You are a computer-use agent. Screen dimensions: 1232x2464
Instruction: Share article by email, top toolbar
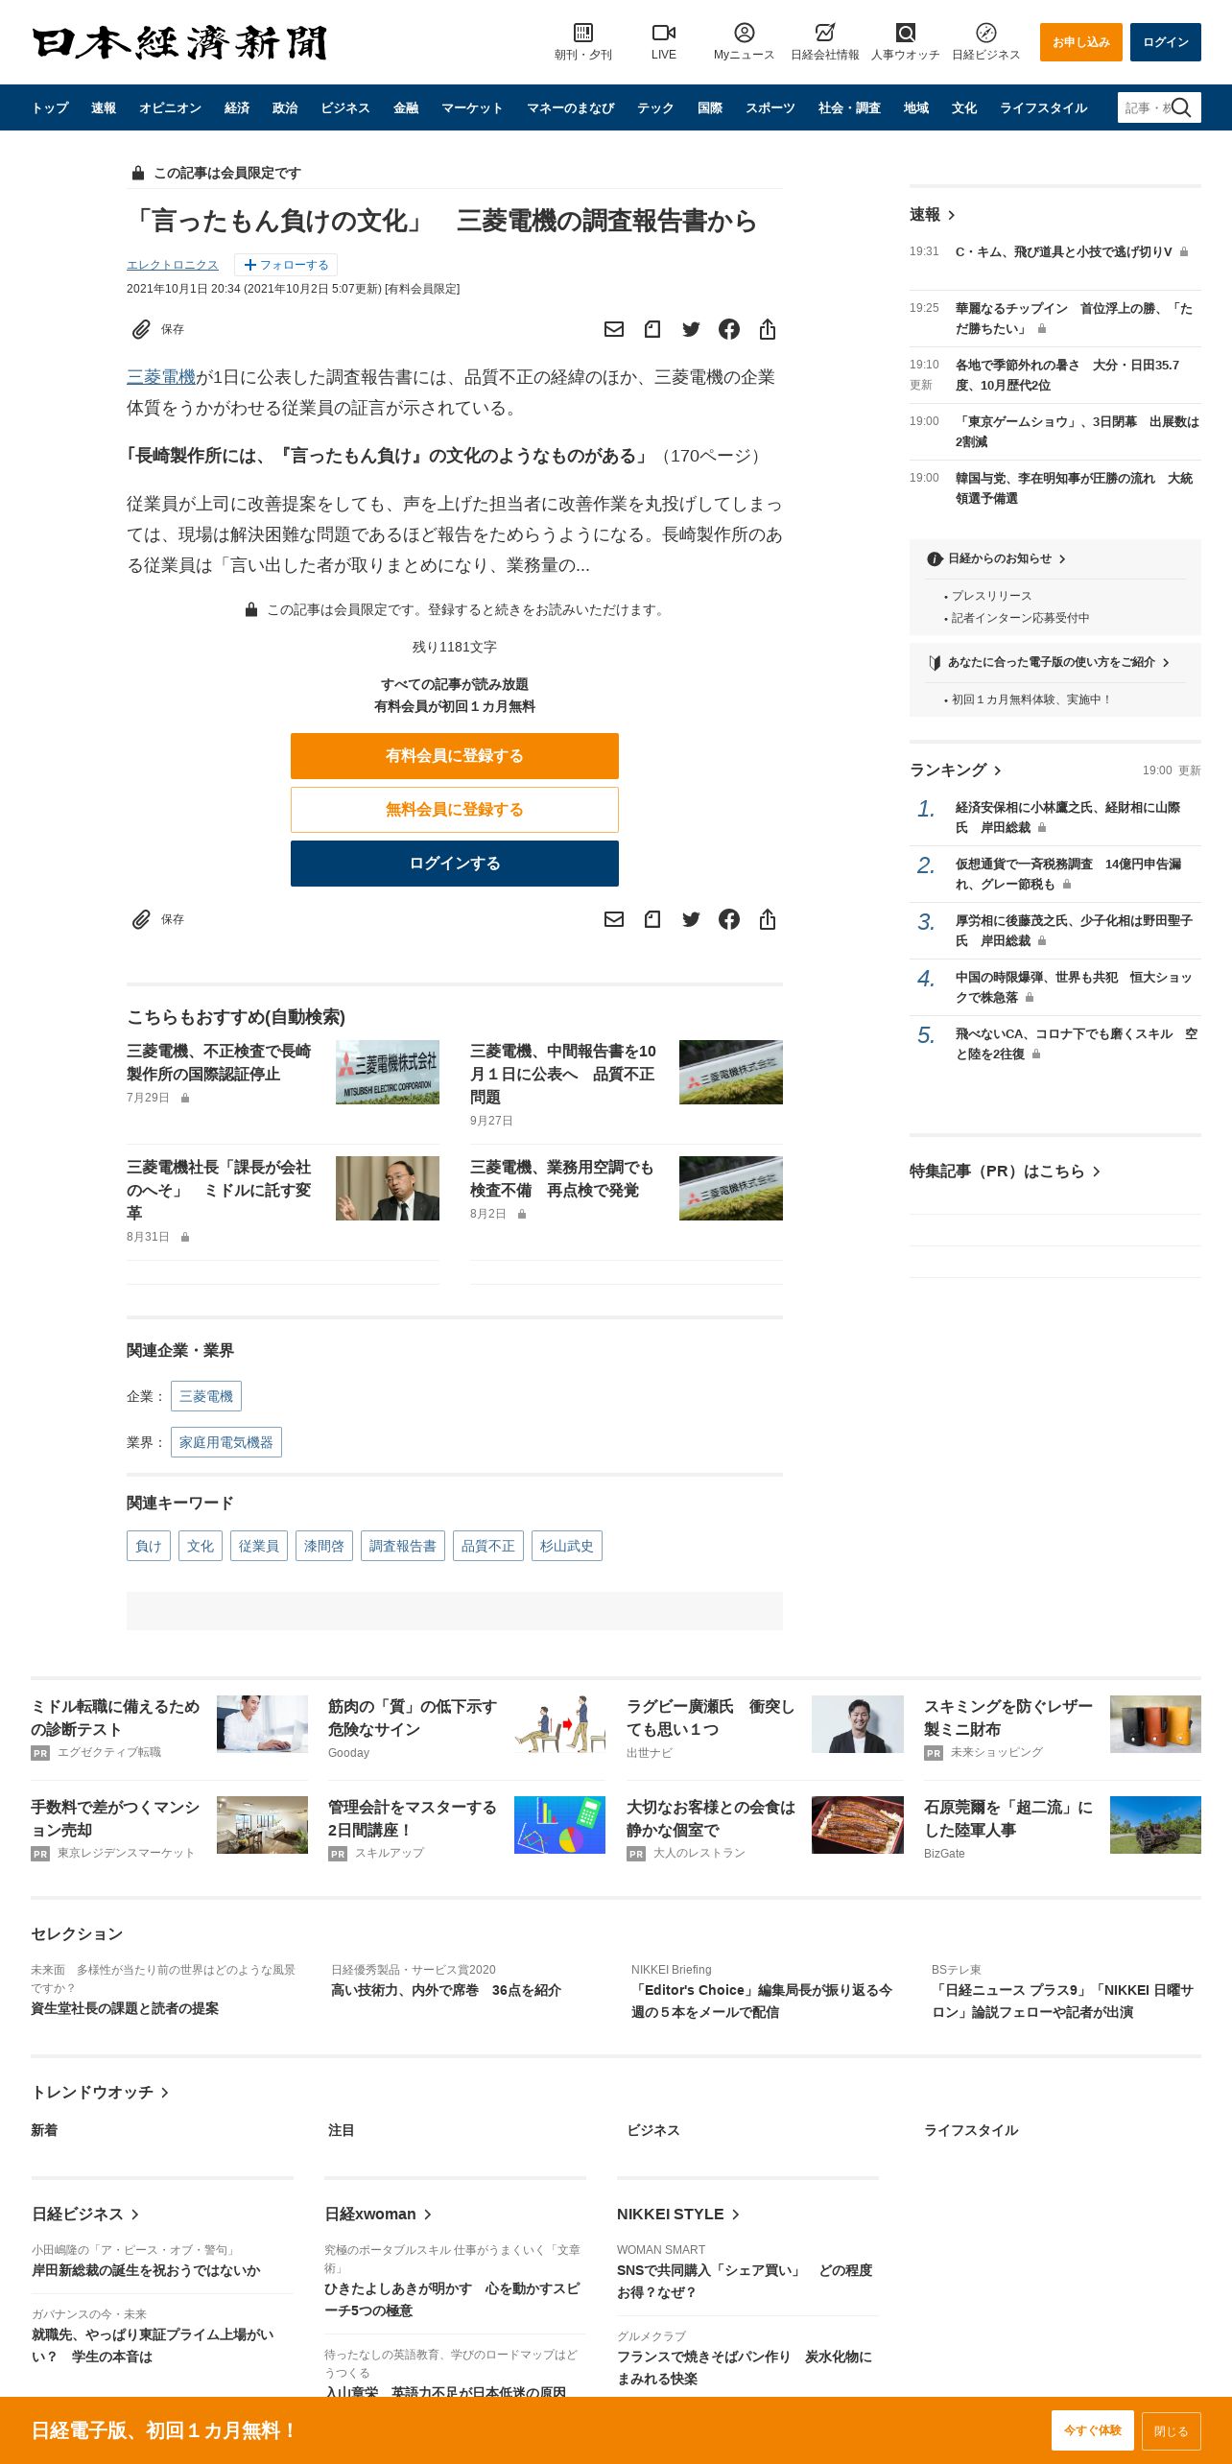coord(614,329)
